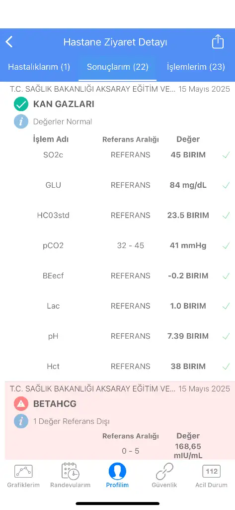Image resolution: width=235 pixels, height=510 pixels.
Task: Tap the checkmark in the pH row
Action: (x=226, y=336)
